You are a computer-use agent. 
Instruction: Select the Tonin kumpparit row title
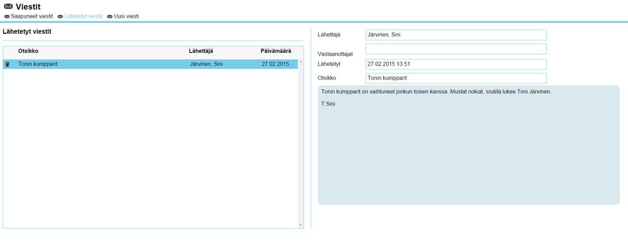[x=37, y=64]
